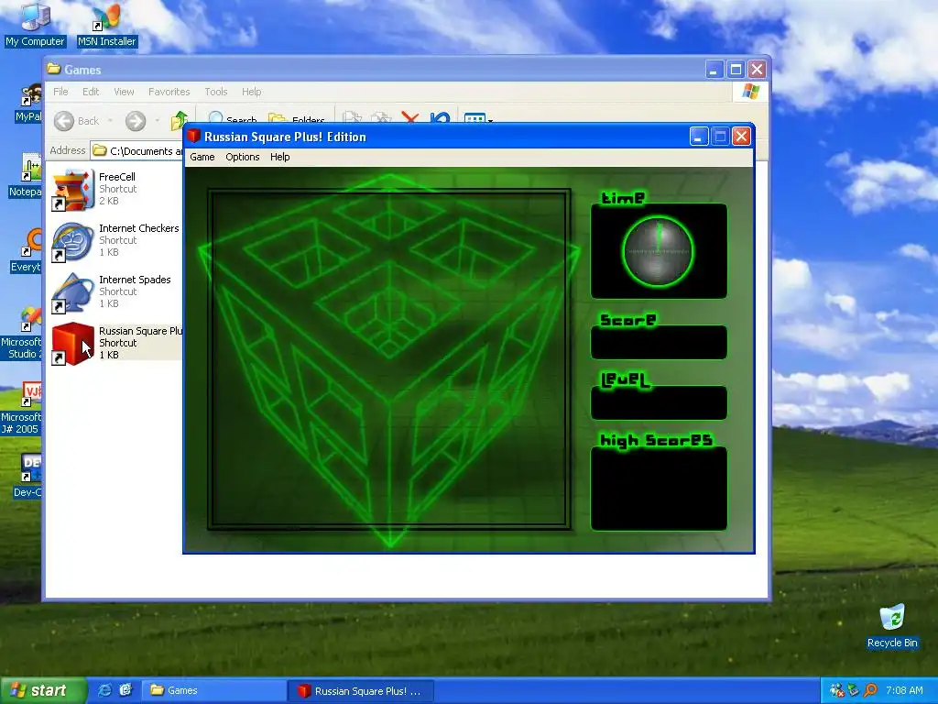Click the time clock dial in game
Viewport: 938px width, 704px height.
click(x=658, y=251)
